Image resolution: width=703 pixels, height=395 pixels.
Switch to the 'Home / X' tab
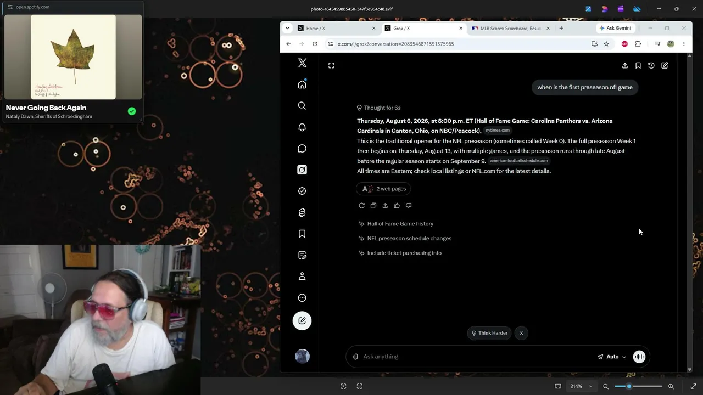pyautogui.click(x=332, y=29)
